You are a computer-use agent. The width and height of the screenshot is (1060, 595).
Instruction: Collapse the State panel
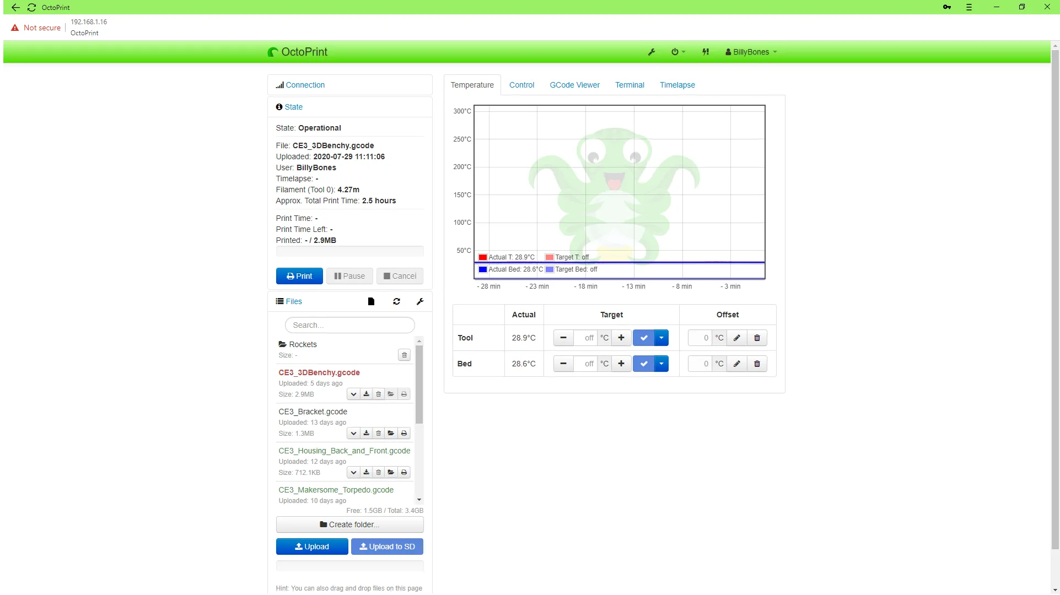pos(293,107)
